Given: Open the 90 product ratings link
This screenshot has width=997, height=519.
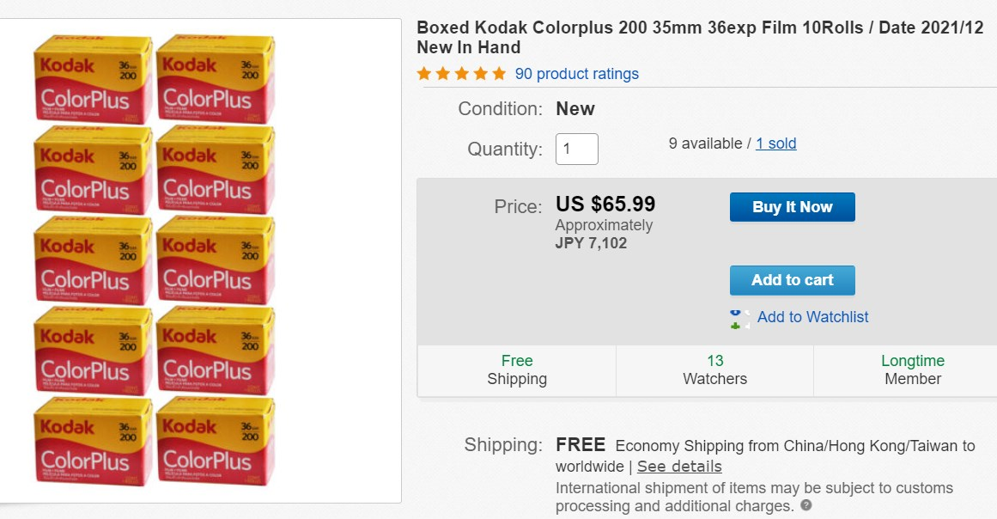Looking at the screenshot, I should [x=576, y=74].
